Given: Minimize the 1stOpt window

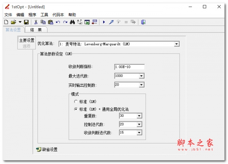Looking at the screenshot, I should [190, 7].
